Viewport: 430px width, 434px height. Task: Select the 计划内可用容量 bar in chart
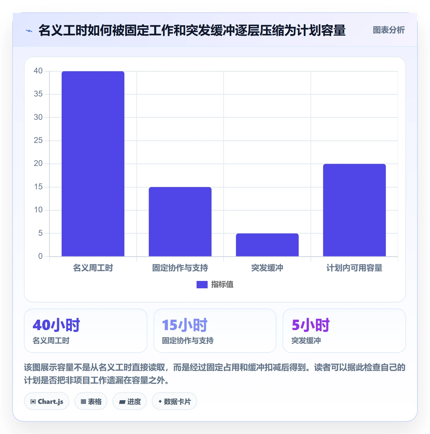click(354, 210)
